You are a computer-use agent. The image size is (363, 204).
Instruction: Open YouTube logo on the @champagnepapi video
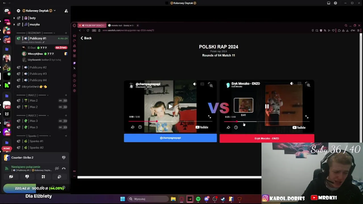[202, 127]
